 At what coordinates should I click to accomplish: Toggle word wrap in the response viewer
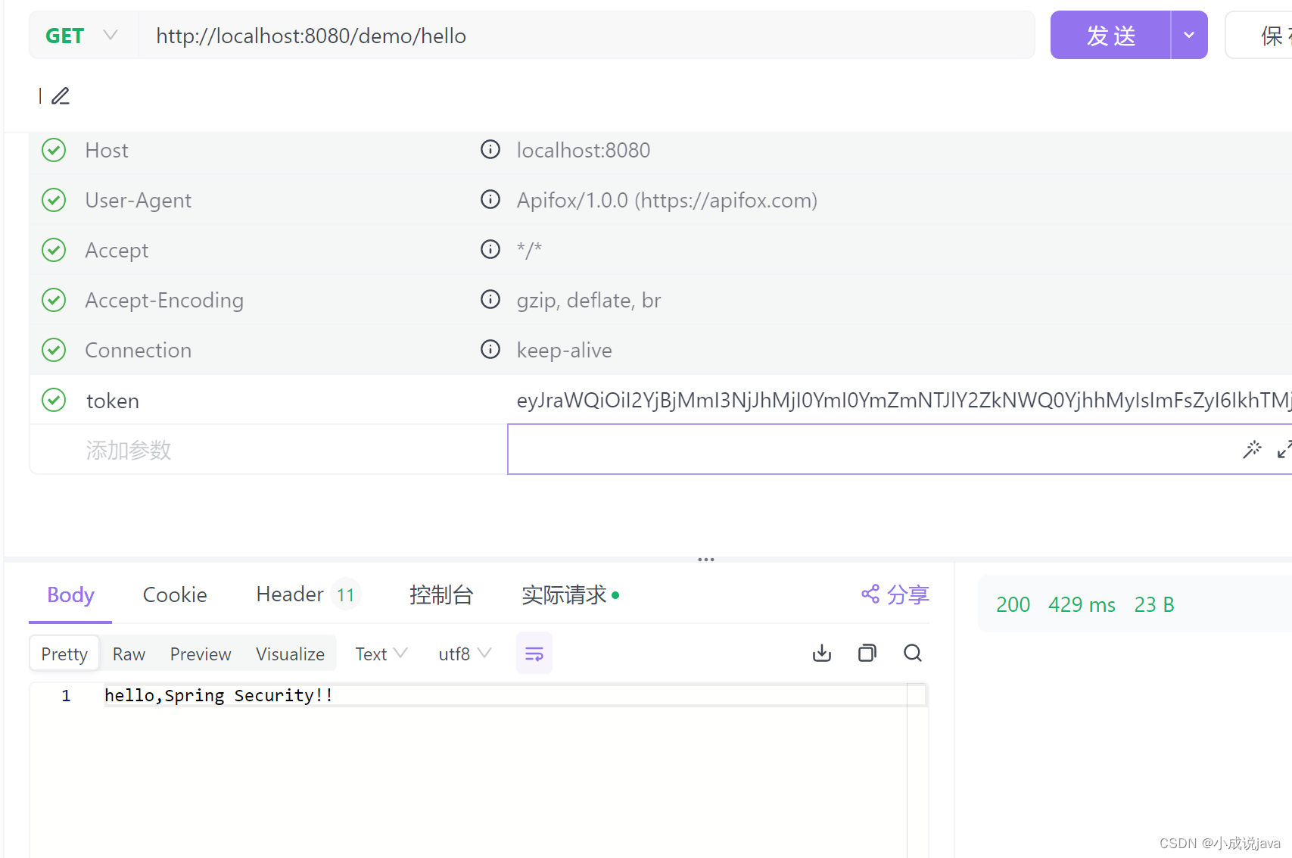click(534, 654)
